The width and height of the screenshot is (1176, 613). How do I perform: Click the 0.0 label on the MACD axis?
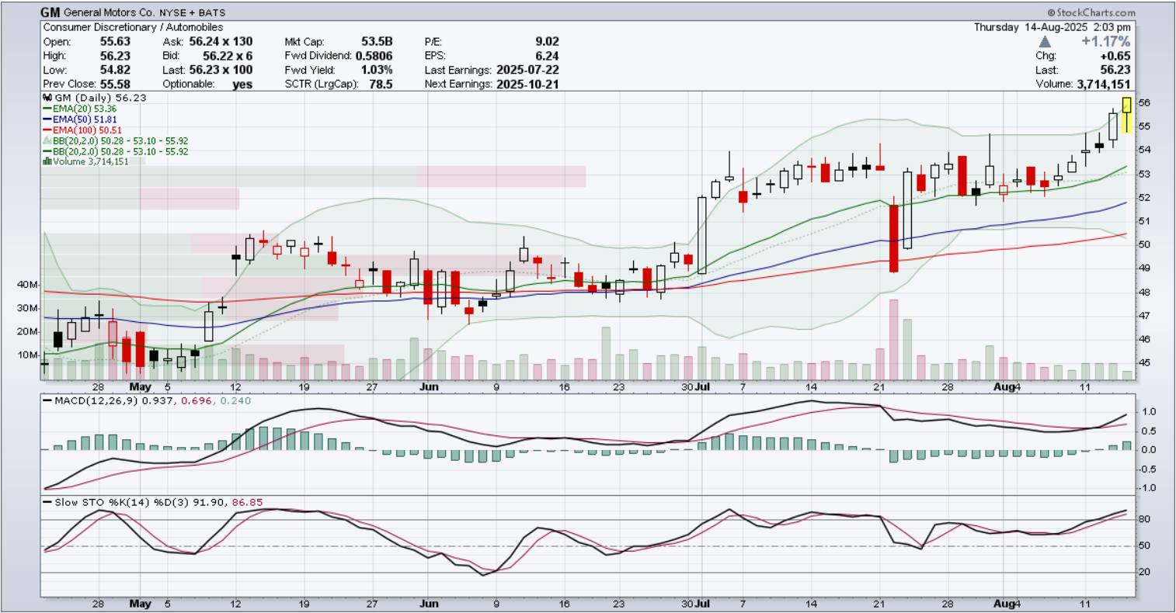point(1147,450)
